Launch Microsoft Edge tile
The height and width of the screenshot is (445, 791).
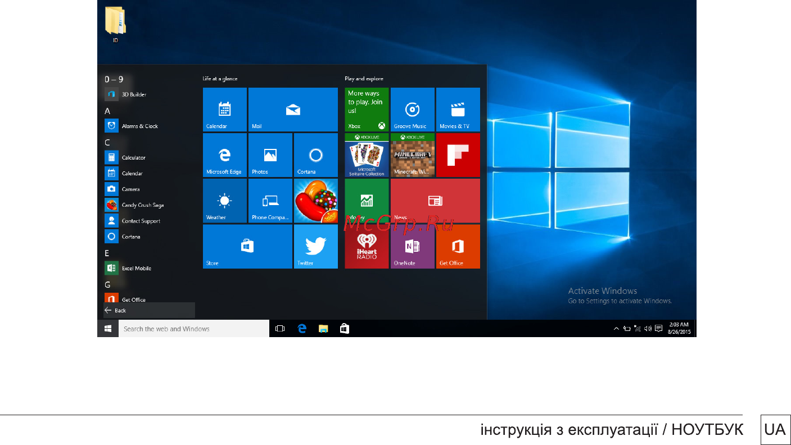click(225, 155)
